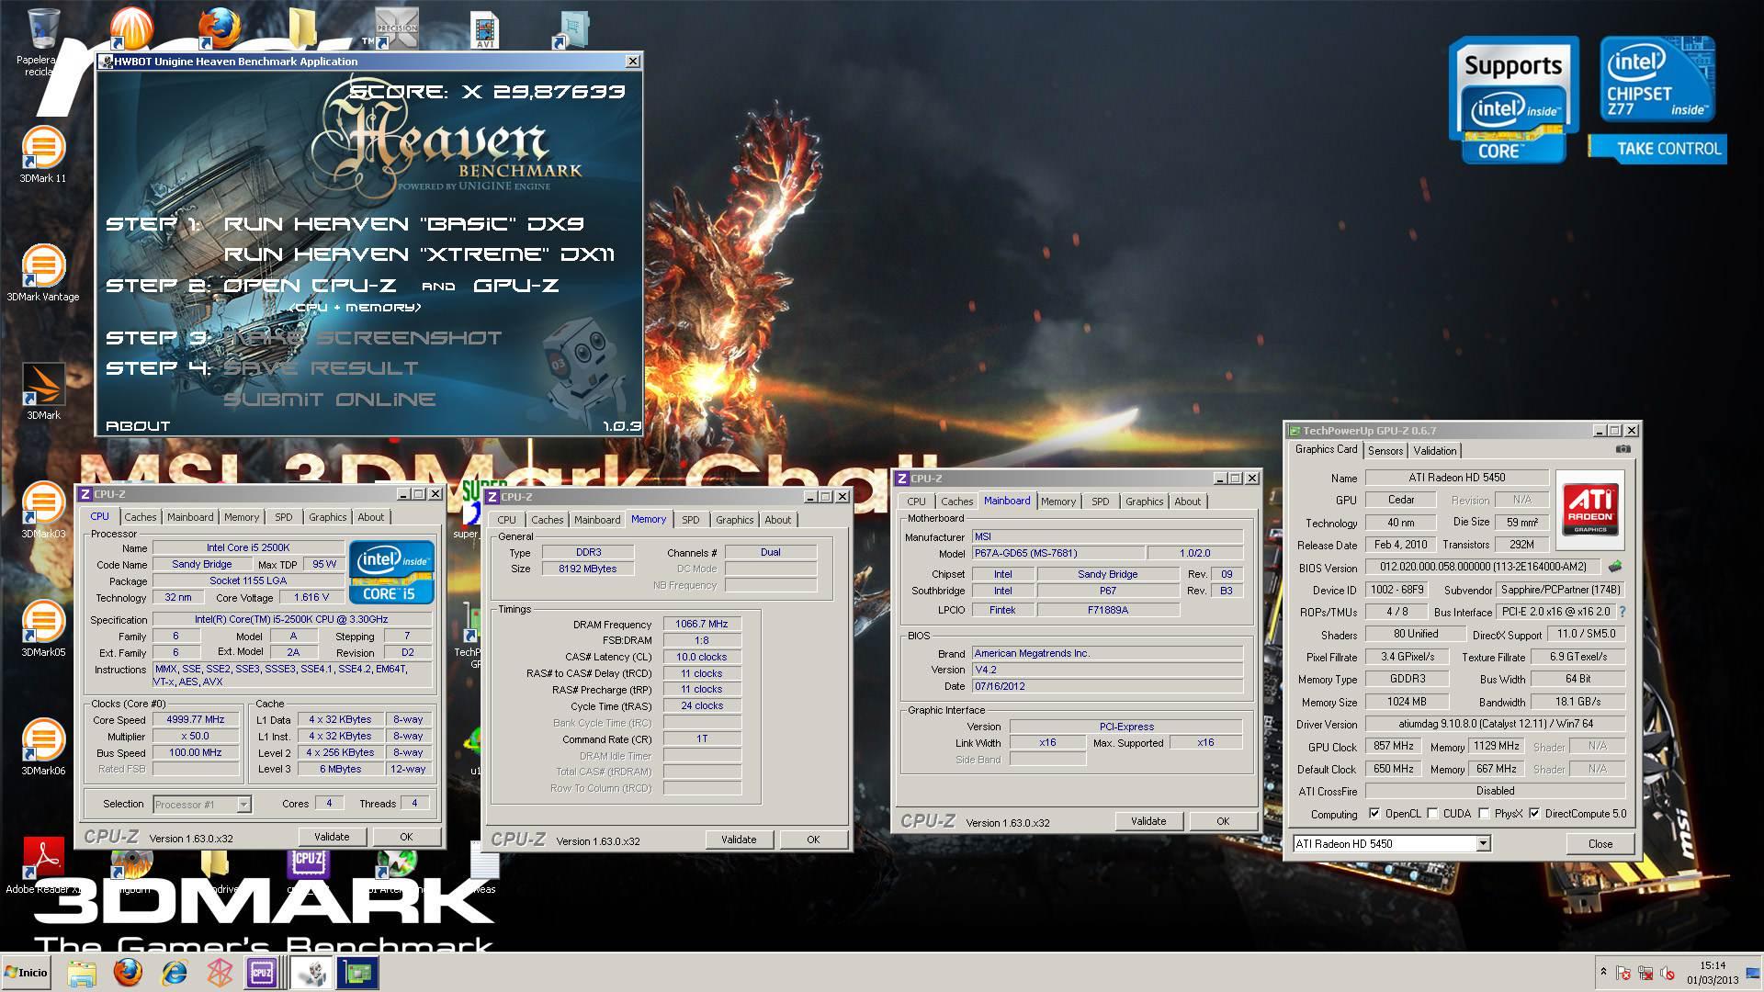Click Graphics tab in CPU-Z Memory window
The height and width of the screenshot is (992, 1764).
(734, 520)
